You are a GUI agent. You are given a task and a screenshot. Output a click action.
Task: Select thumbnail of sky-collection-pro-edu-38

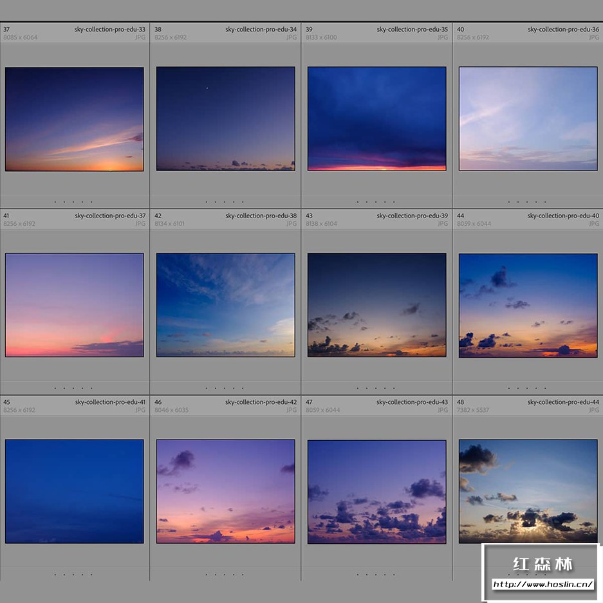[226, 305]
